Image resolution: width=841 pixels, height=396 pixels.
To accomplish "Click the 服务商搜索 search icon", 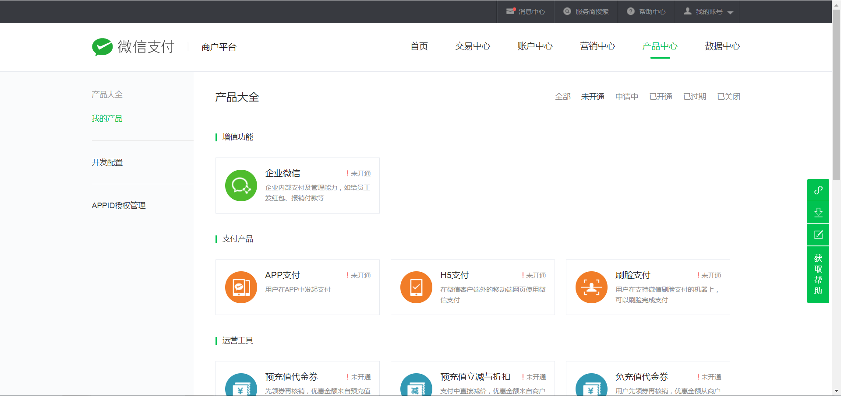I will pos(567,11).
